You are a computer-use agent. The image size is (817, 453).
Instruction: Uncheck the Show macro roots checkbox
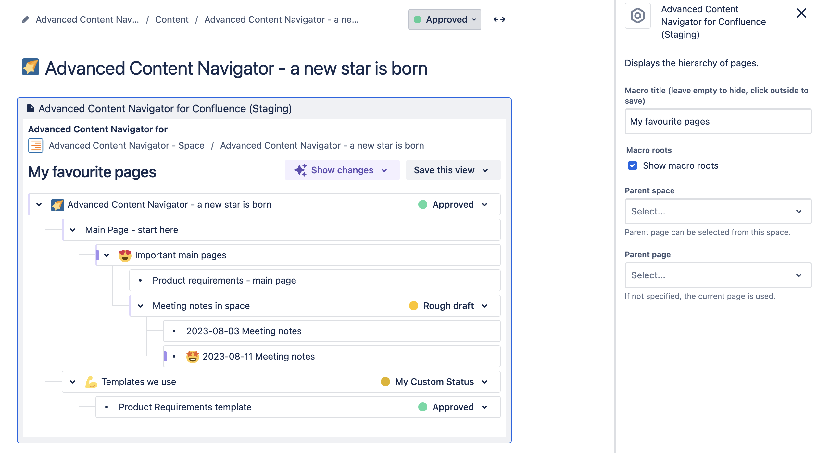pyautogui.click(x=632, y=166)
